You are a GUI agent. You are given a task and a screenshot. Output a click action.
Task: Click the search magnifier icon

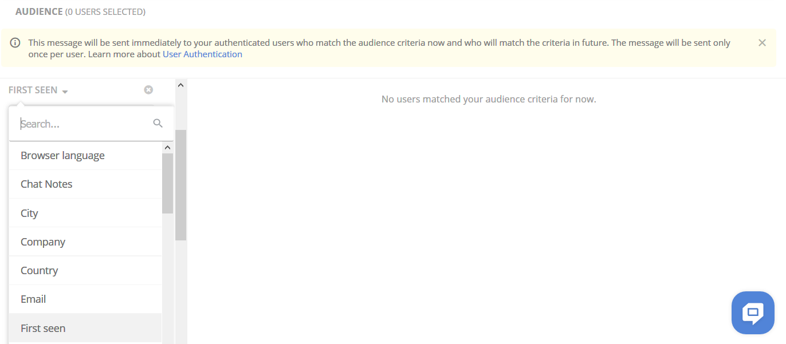[x=158, y=123]
